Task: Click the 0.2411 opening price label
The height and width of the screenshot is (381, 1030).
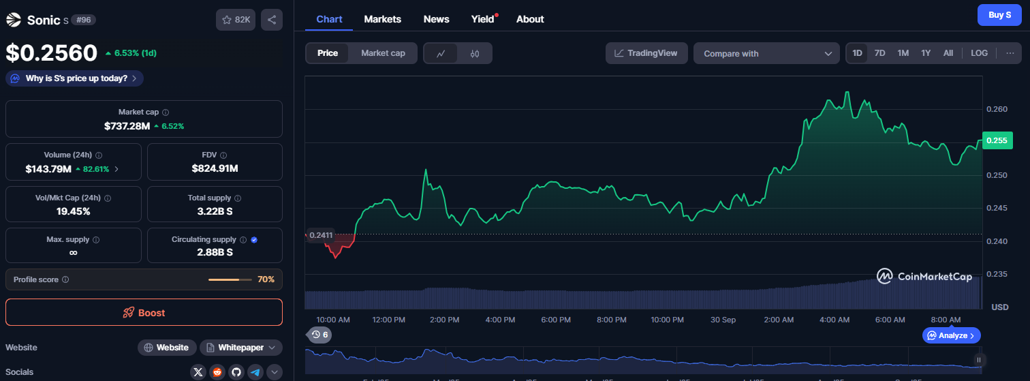Action: pos(321,235)
